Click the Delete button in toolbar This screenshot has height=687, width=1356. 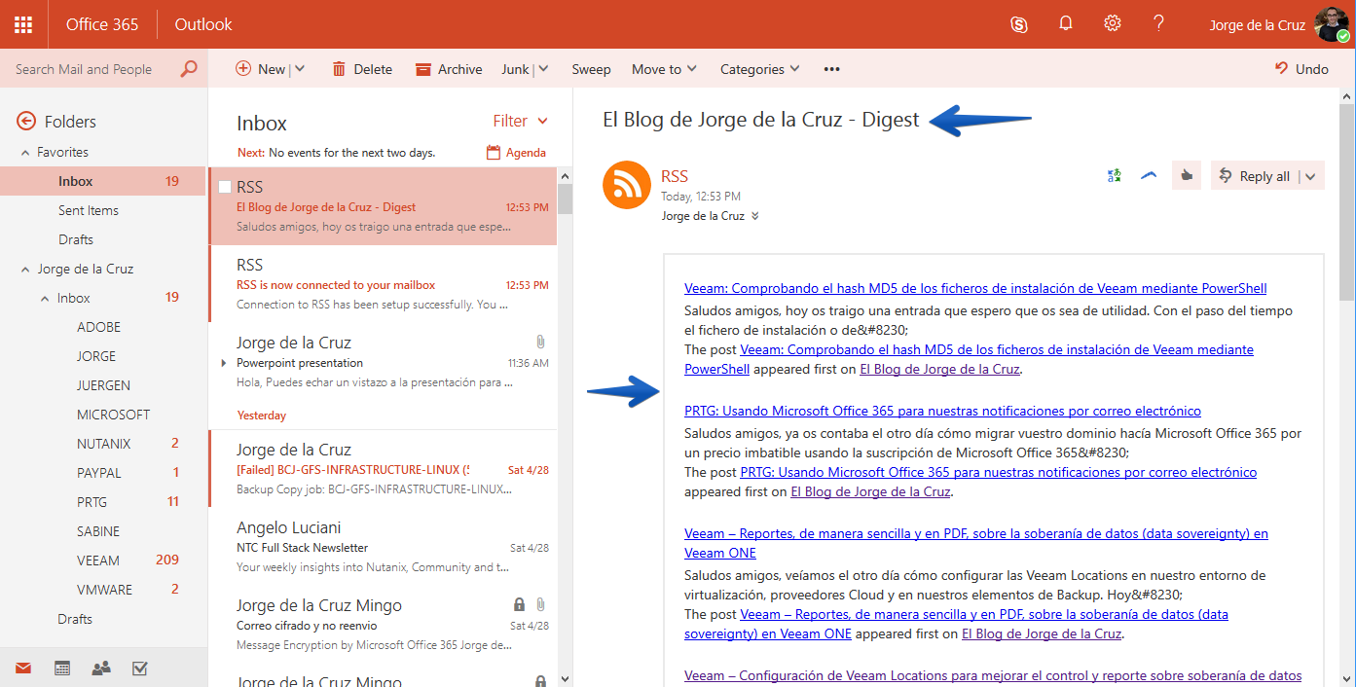click(362, 69)
